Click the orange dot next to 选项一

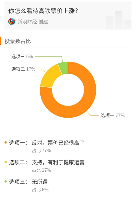(6, 142)
